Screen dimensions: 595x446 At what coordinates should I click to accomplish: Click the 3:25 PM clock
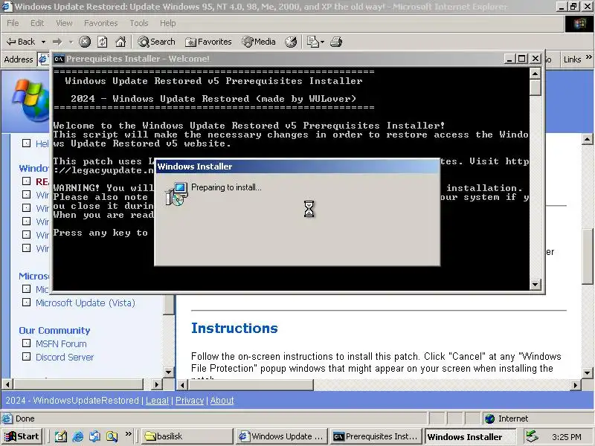click(567, 437)
